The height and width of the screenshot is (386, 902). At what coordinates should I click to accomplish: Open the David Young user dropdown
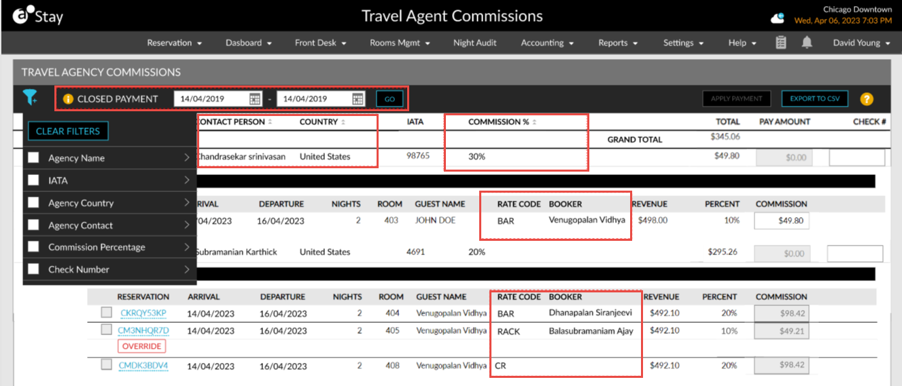tap(862, 43)
